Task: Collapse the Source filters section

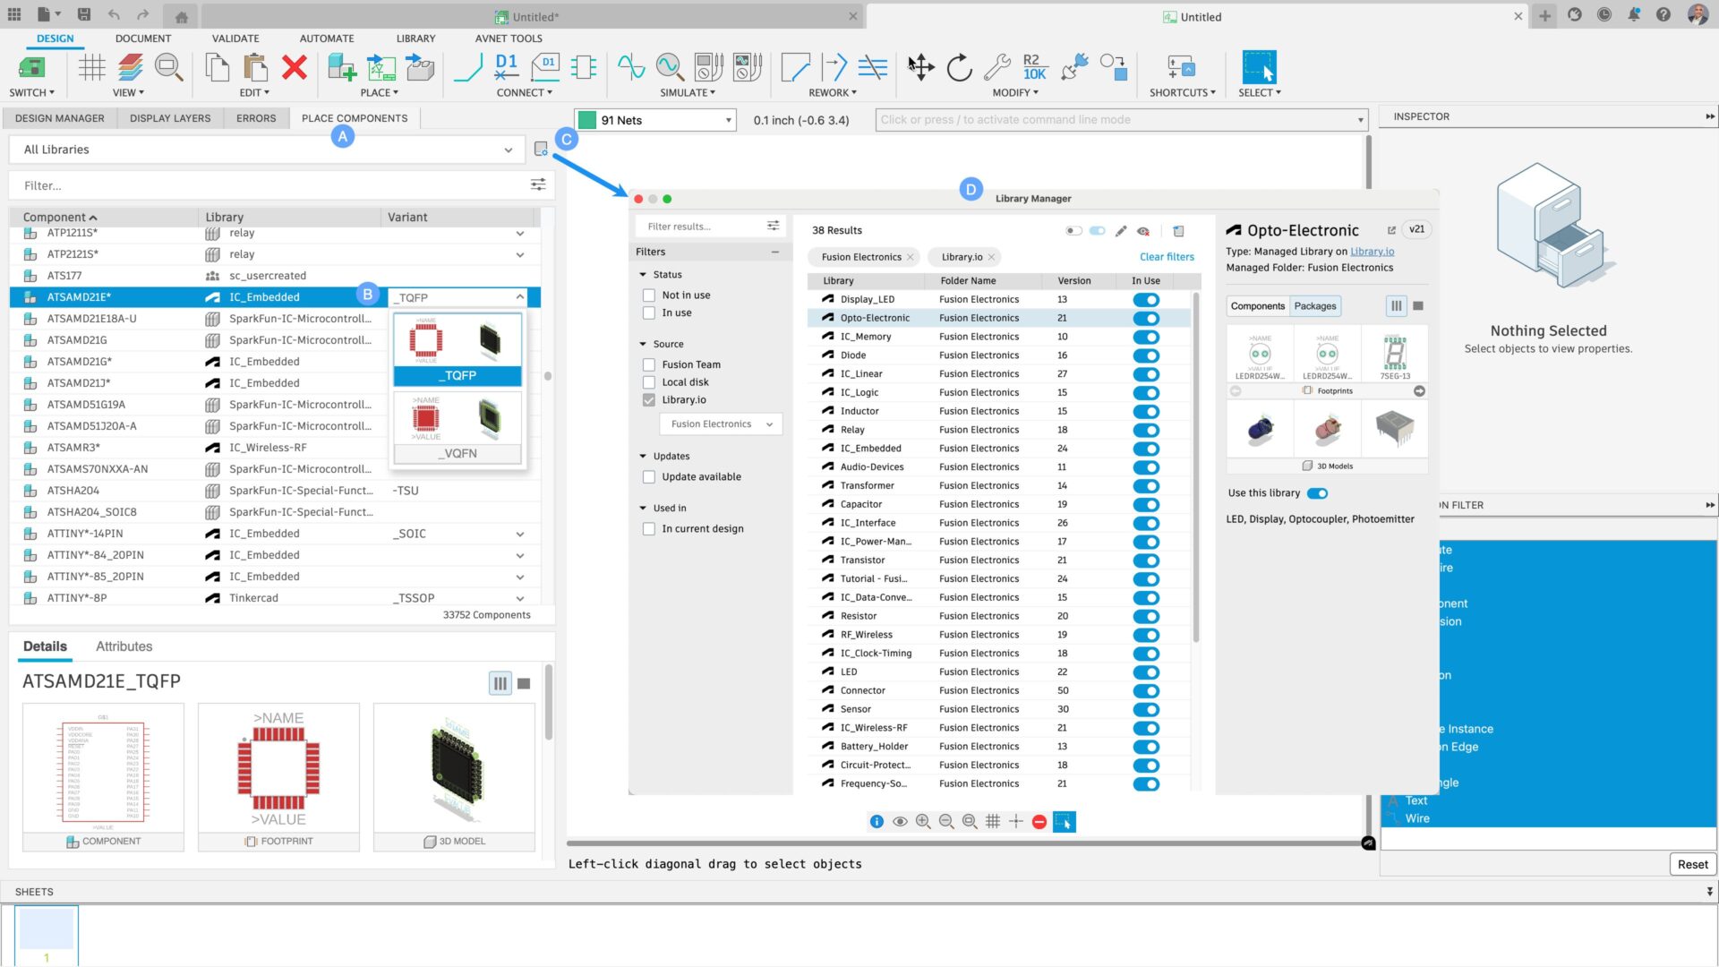Action: point(641,343)
